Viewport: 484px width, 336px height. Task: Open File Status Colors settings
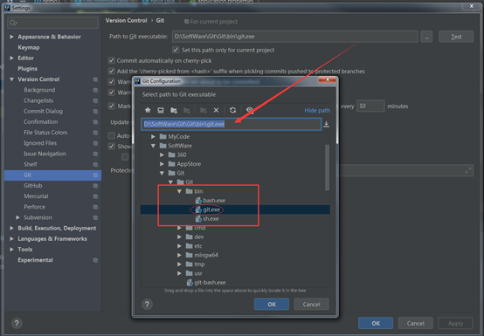click(x=45, y=133)
